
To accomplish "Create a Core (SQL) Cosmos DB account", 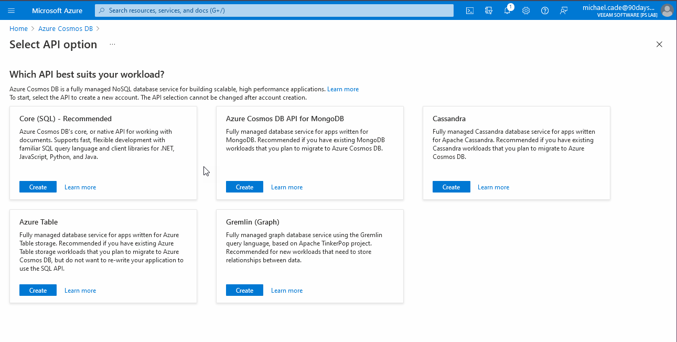I will tap(38, 187).
